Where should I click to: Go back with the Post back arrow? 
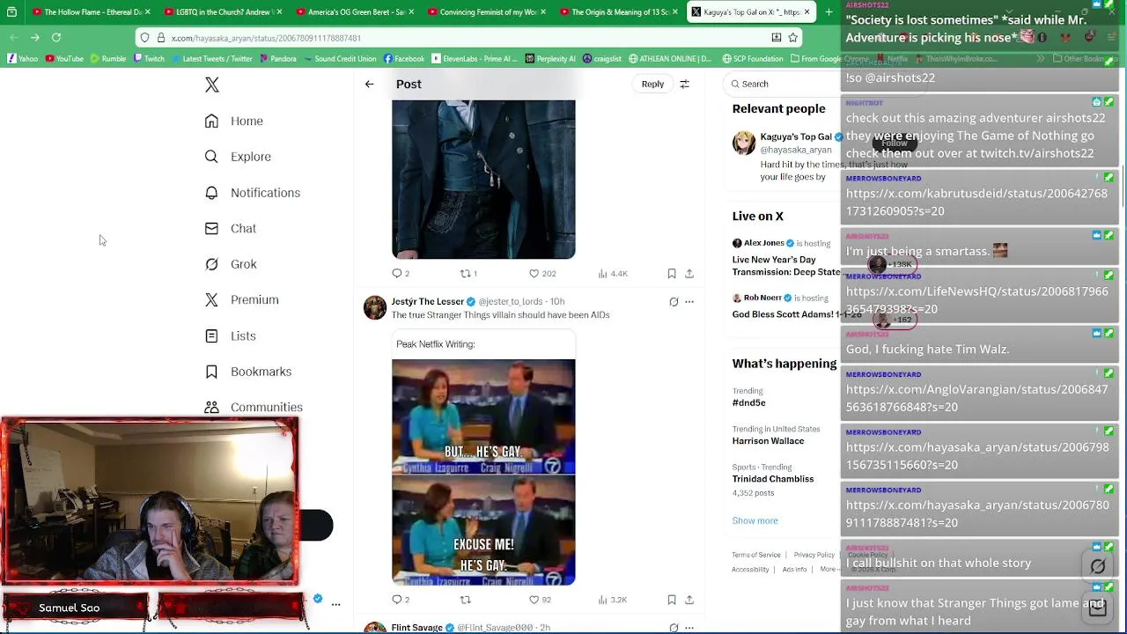tap(369, 84)
